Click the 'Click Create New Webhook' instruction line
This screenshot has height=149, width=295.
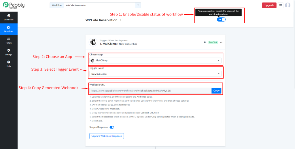pyautogui.click(x=104, y=109)
